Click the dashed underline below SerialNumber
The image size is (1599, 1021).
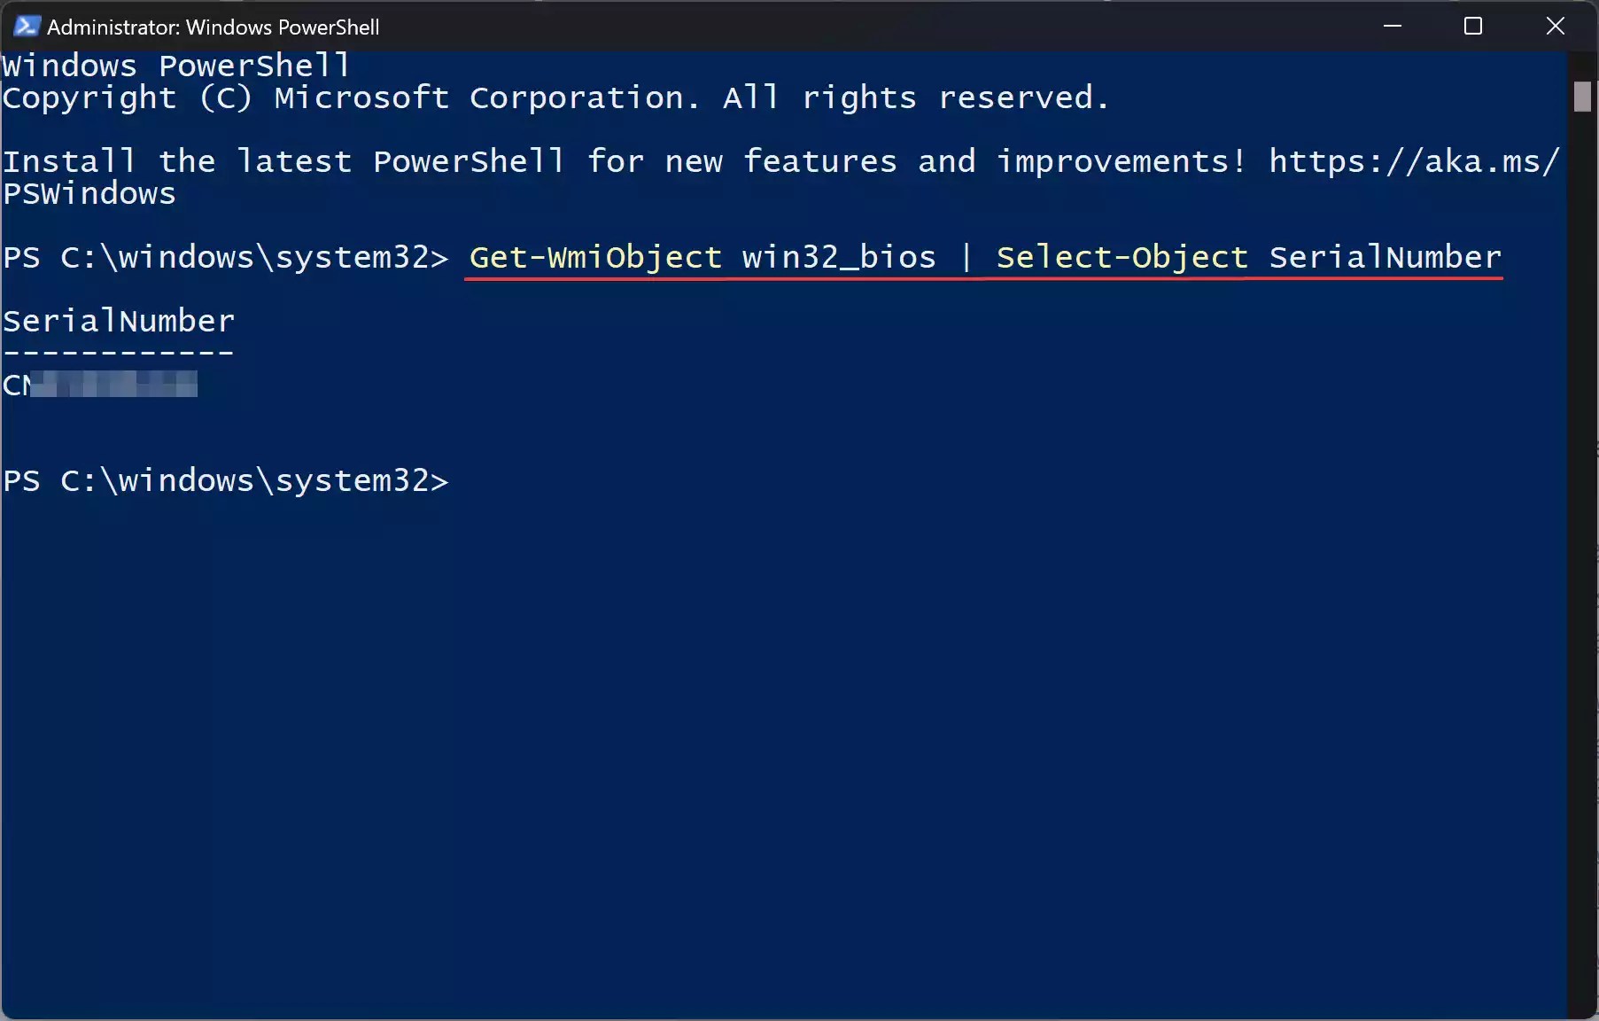pyautogui.click(x=117, y=352)
